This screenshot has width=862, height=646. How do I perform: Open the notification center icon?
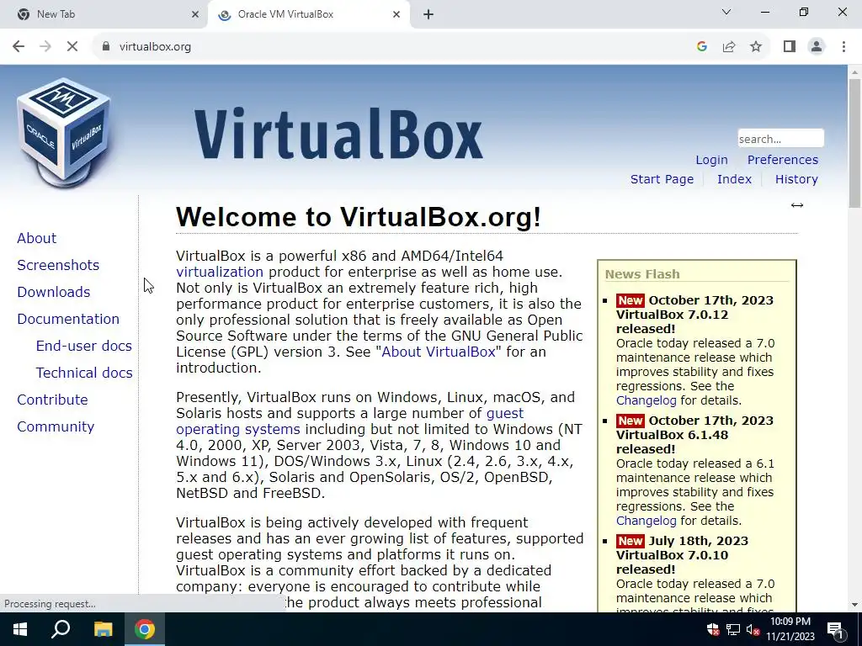(x=834, y=629)
